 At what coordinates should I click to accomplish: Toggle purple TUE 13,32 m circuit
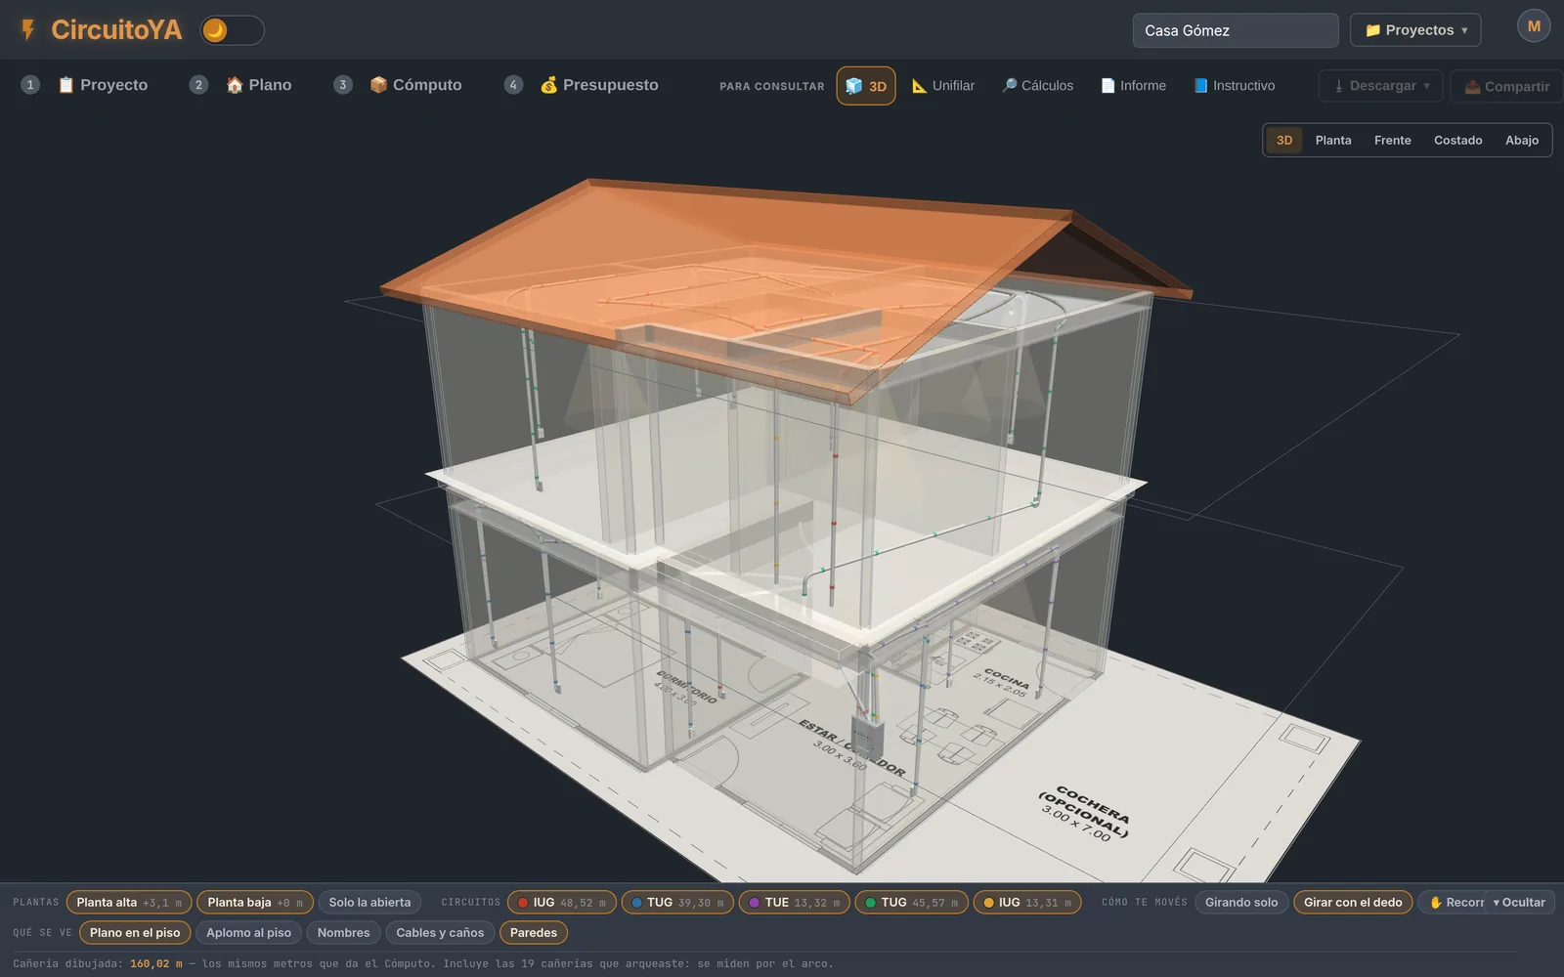(x=795, y=902)
